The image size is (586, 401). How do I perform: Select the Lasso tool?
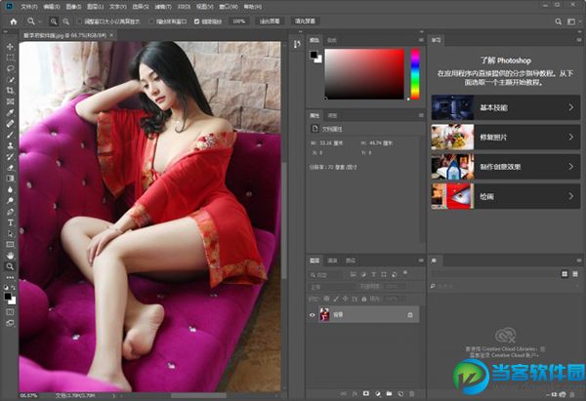[10, 68]
